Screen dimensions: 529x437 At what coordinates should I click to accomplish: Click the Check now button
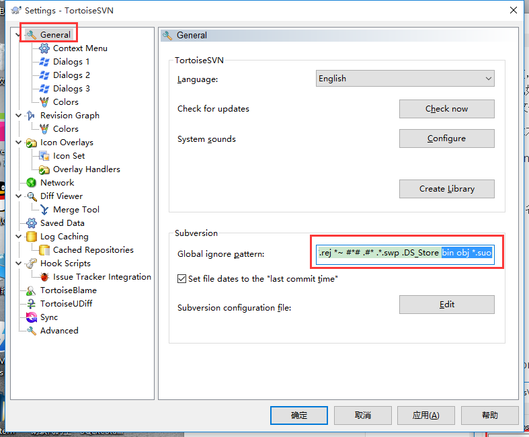pyautogui.click(x=447, y=109)
